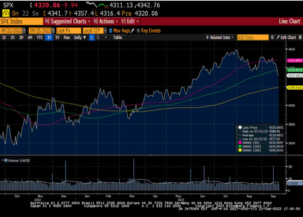The height and width of the screenshot is (217, 303).
Task: Click the Related Data button
Action: [x=220, y=38]
